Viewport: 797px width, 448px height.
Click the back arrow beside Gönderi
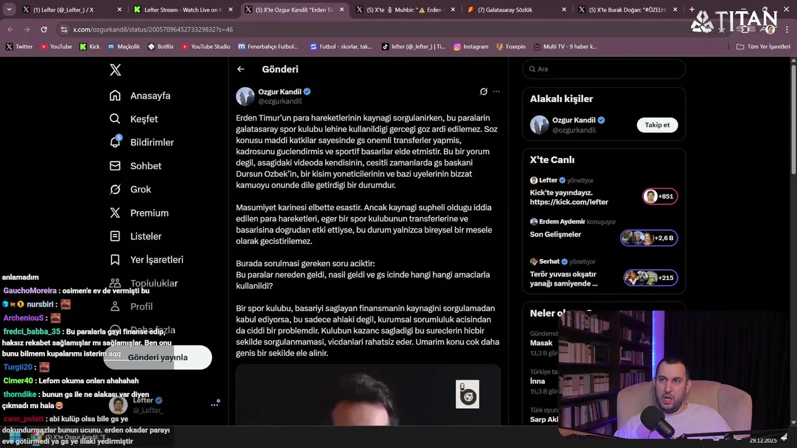241,69
